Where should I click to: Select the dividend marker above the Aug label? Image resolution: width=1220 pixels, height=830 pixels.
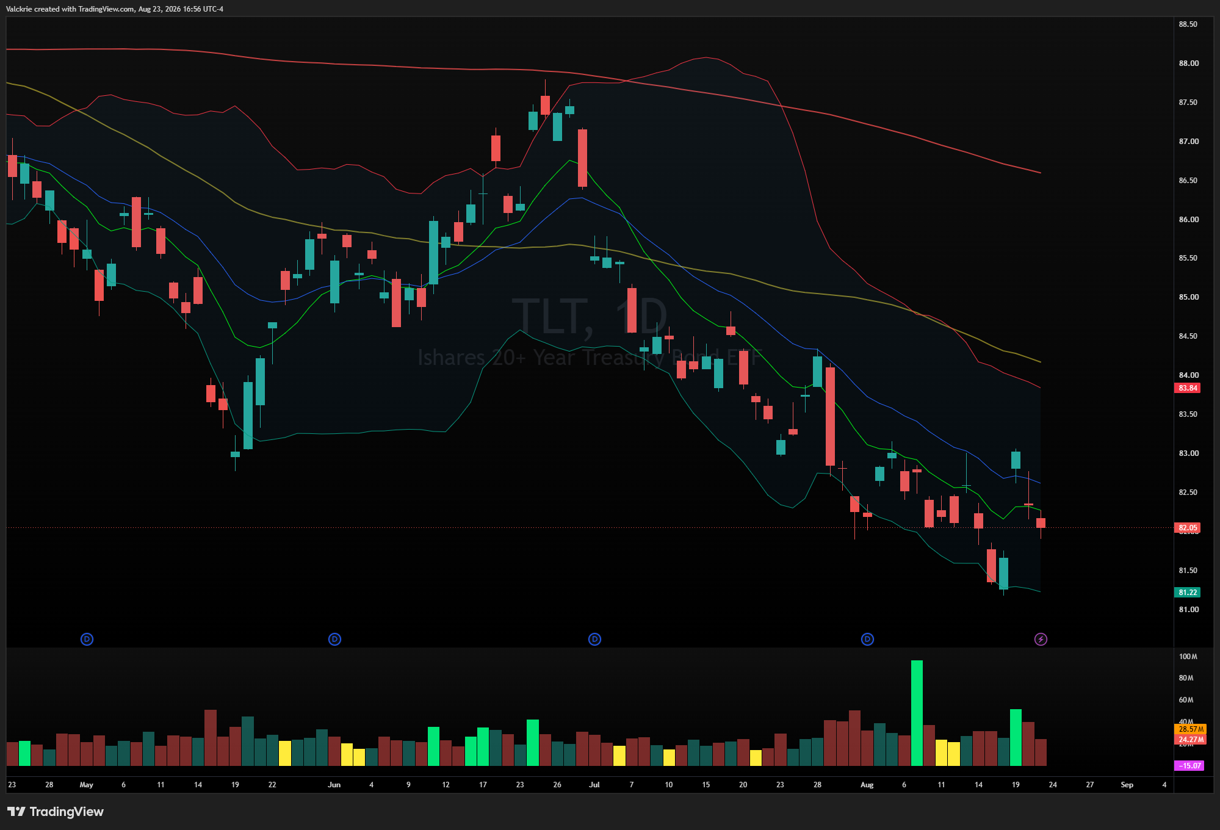click(x=867, y=639)
